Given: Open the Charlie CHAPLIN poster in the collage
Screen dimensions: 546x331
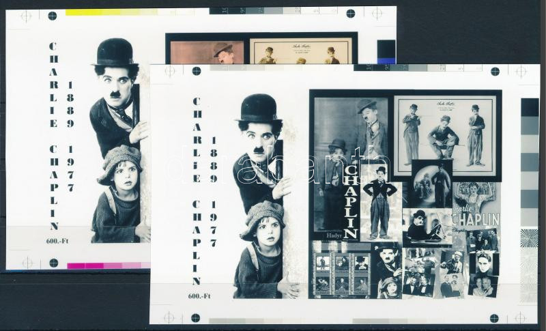Looking at the screenshot, I should (x=476, y=205).
